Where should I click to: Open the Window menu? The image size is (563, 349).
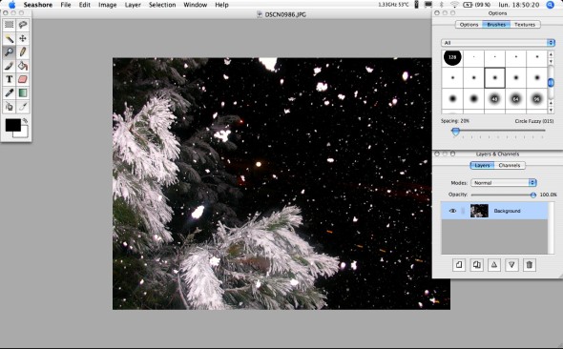click(196, 5)
